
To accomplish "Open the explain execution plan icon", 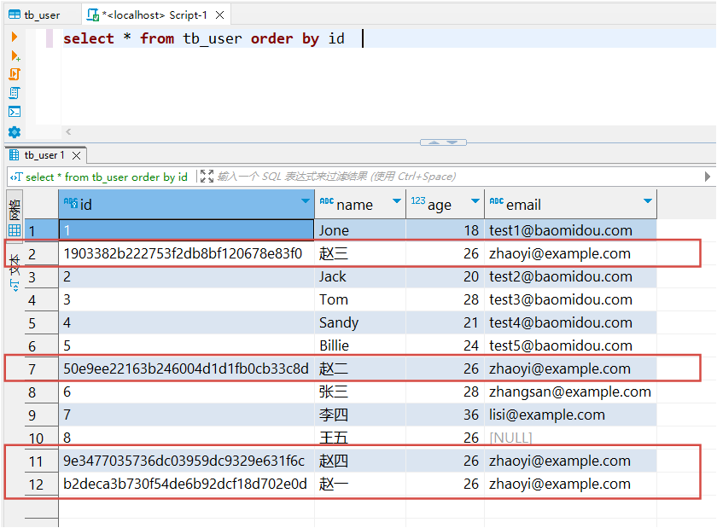I will point(15,93).
